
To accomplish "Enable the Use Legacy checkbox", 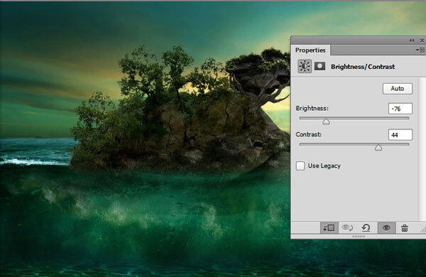I will 300,165.
